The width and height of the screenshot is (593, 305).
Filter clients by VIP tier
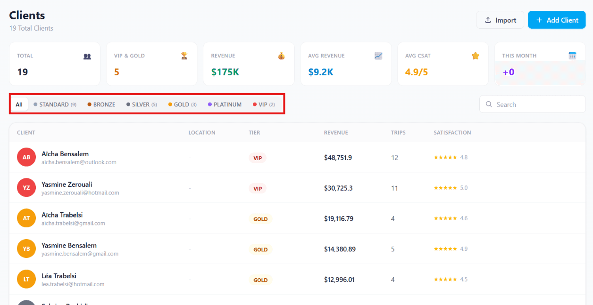pos(264,104)
